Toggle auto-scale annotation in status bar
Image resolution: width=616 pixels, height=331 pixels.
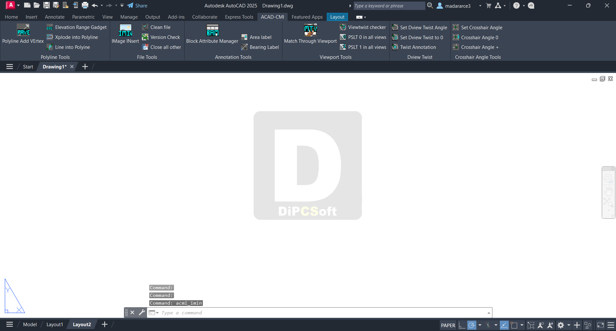[550, 325]
